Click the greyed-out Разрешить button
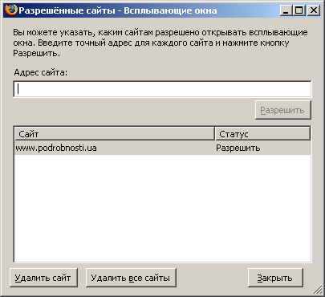 283,110
